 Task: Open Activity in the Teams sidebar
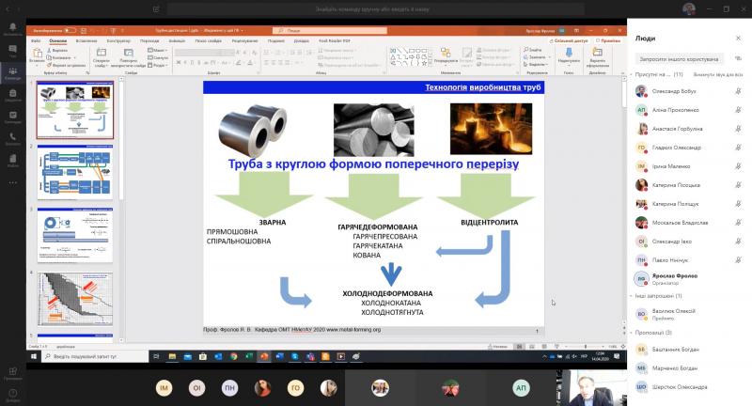[x=12, y=30]
